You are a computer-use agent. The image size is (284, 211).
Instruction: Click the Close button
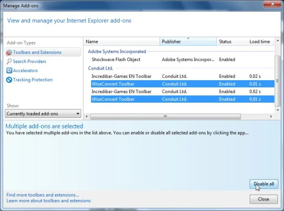click(264, 199)
